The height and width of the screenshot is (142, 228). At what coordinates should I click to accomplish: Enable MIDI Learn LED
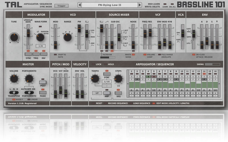165,4
